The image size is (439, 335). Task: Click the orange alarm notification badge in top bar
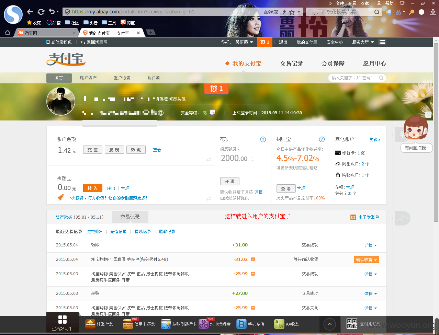pyautogui.click(x=265, y=42)
